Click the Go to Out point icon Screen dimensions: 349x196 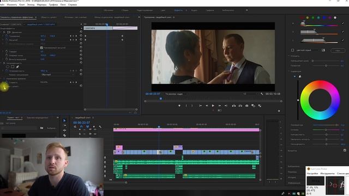[226, 106]
